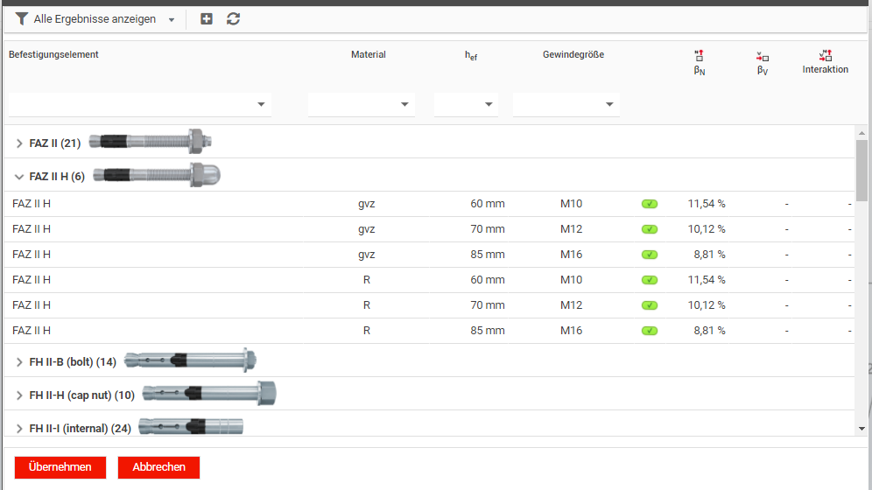The width and height of the screenshot is (872, 490).
Task: Click the FH II-I internal anchor image
Action: pyautogui.click(x=191, y=427)
